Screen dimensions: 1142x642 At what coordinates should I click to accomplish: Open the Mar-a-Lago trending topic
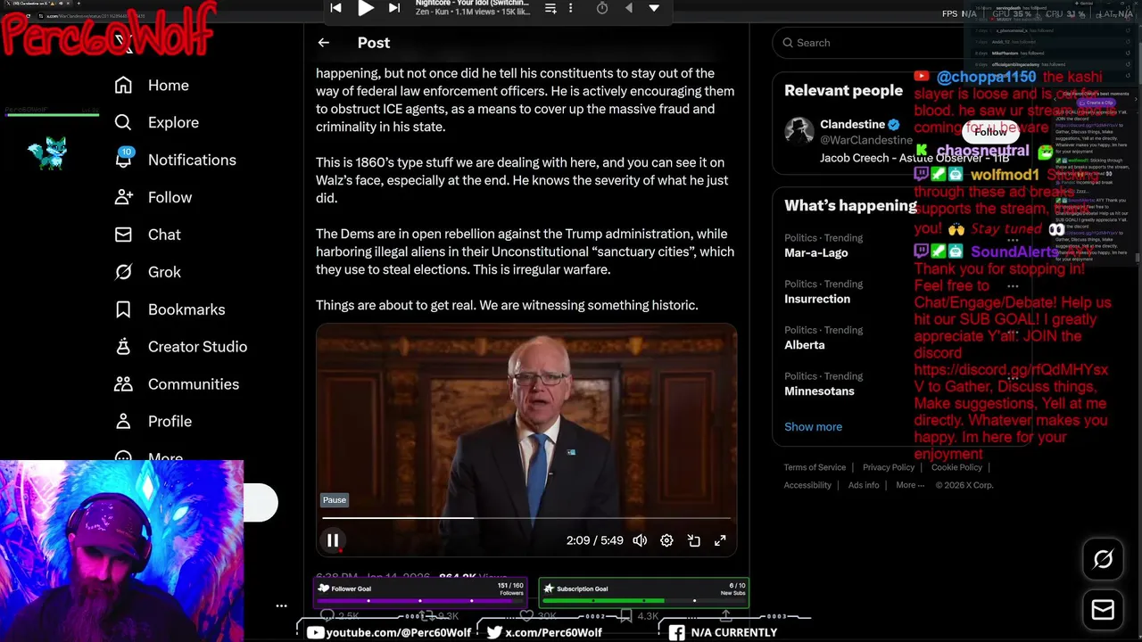[816, 252]
